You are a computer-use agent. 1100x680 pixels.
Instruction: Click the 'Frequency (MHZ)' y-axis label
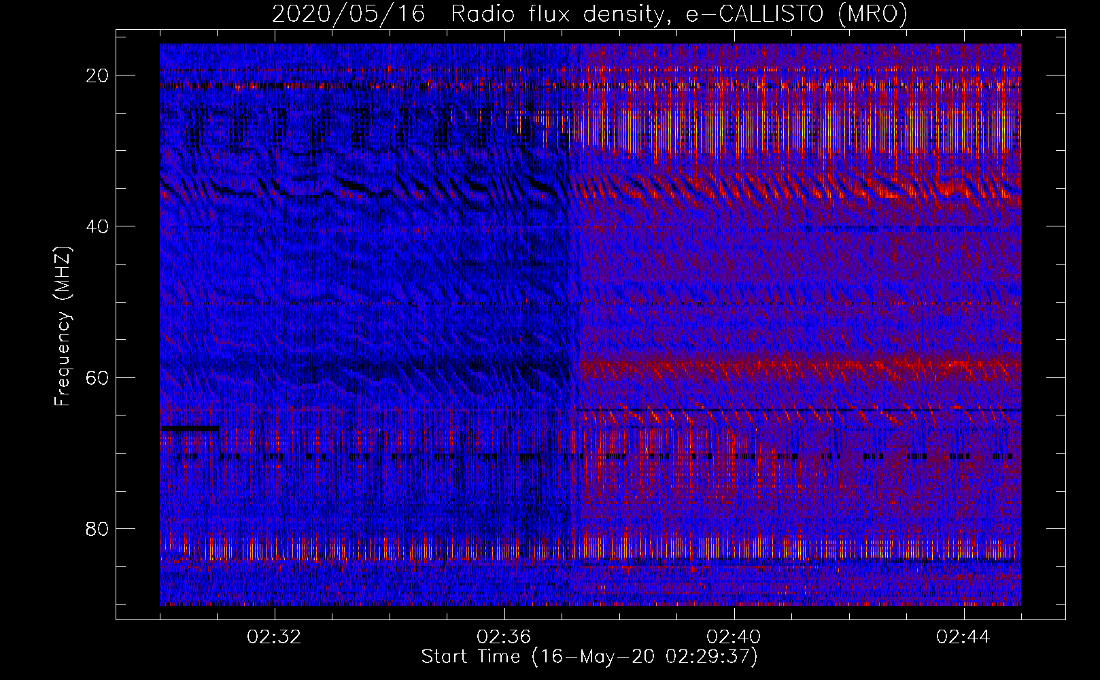(63, 326)
